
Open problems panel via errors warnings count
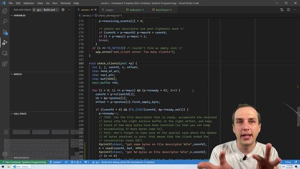click(x=76, y=162)
